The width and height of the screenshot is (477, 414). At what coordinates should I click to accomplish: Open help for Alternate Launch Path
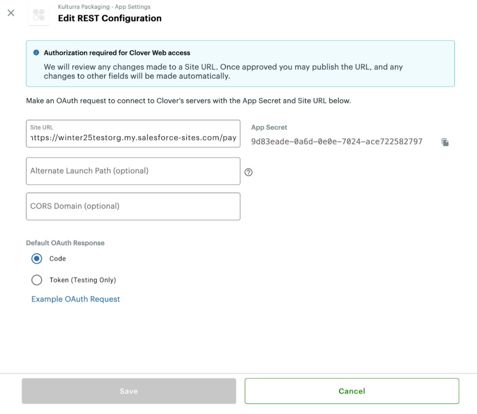coord(249,172)
